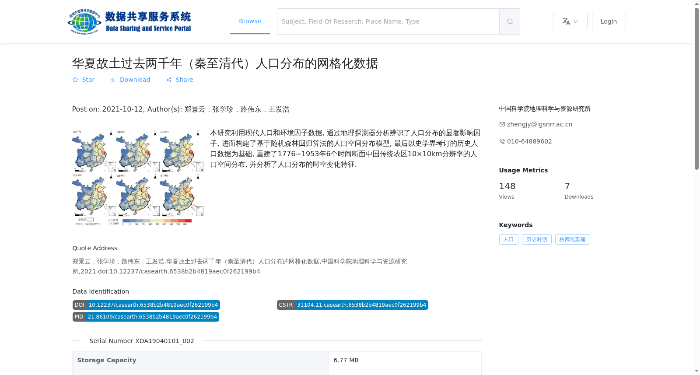
Task: Click the 6.77 MB storage capacity value
Action: (346, 360)
